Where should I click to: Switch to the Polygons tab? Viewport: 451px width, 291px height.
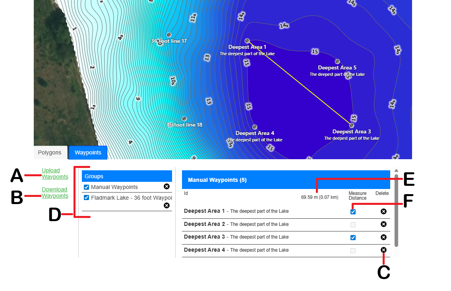coord(50,152)
